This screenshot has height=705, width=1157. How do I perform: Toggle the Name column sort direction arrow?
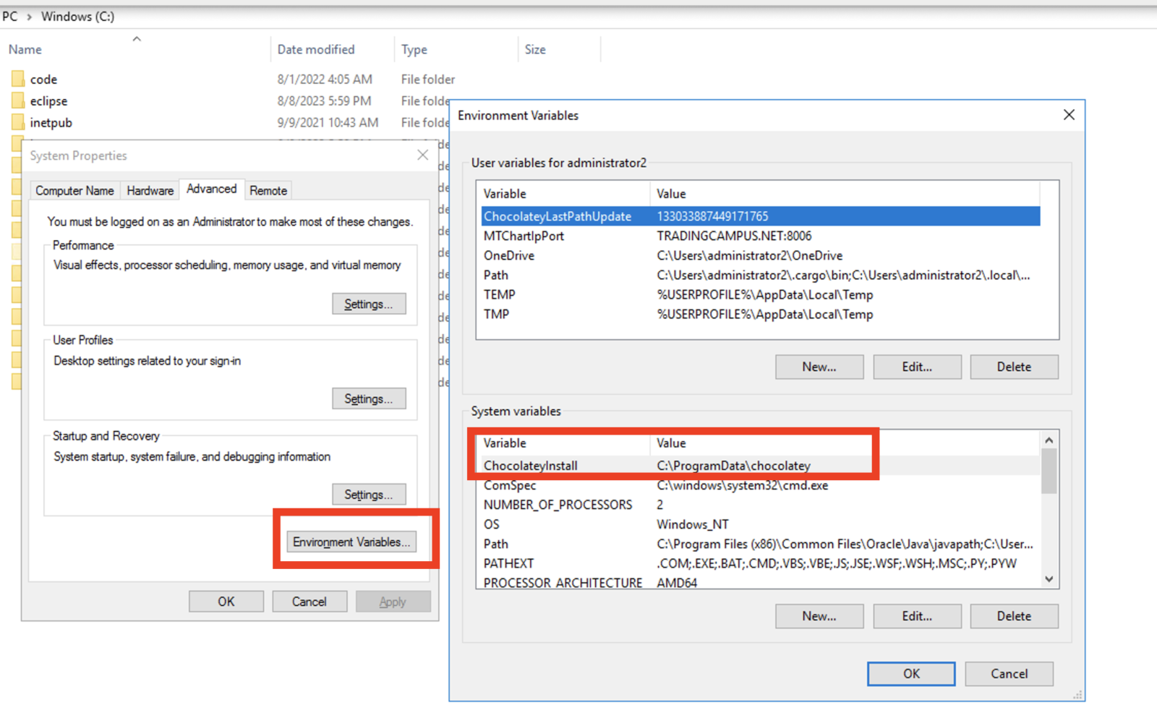(137, 40)
